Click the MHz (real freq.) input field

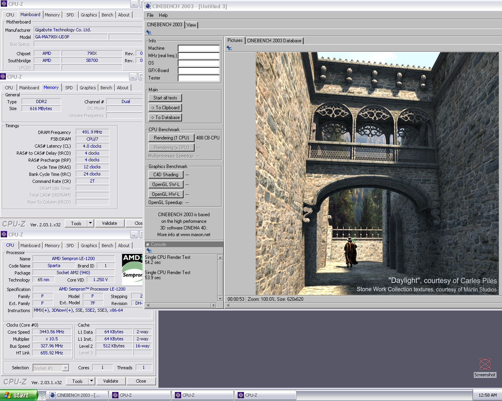click(199, 56)
